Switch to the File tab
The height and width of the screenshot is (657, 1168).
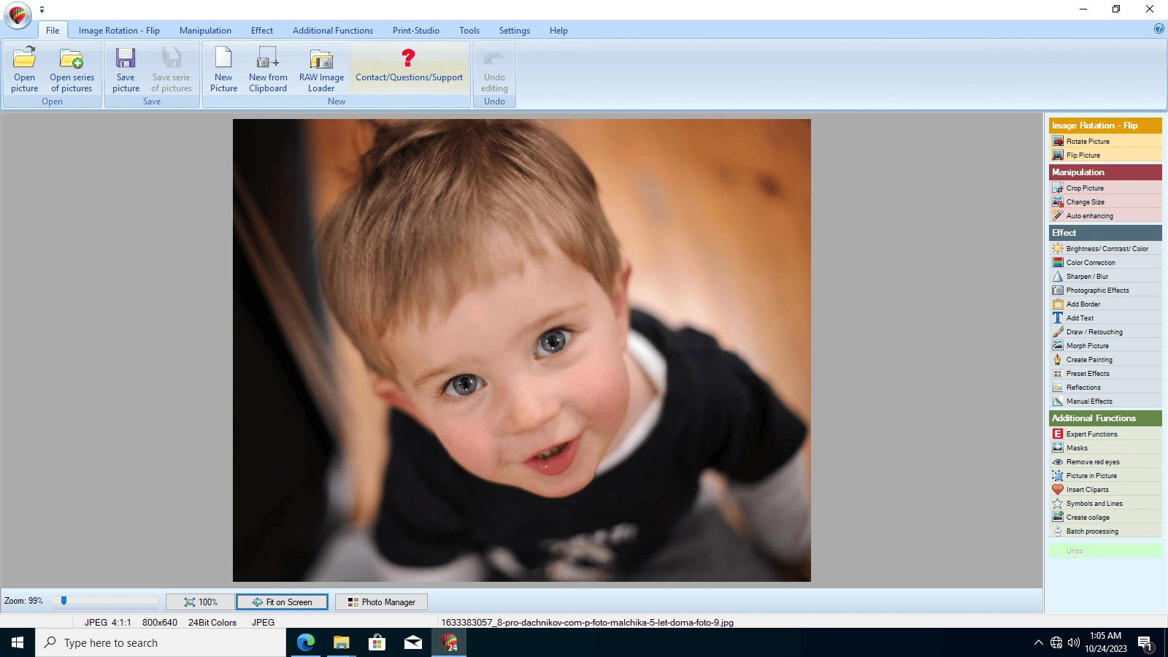pyautogui.click(x=53, y=31)
